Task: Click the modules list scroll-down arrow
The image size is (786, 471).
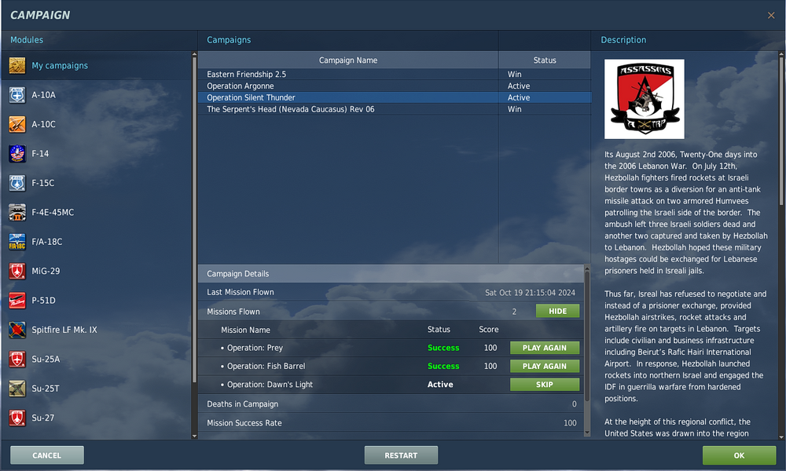Action: pos(194,436)
